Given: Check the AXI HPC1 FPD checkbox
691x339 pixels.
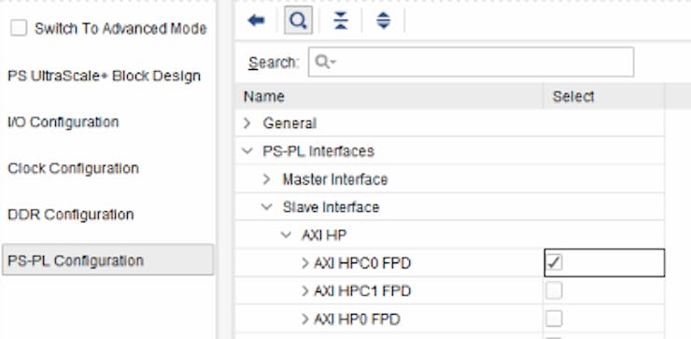Looking at the screenshot, I should (554, 291).
